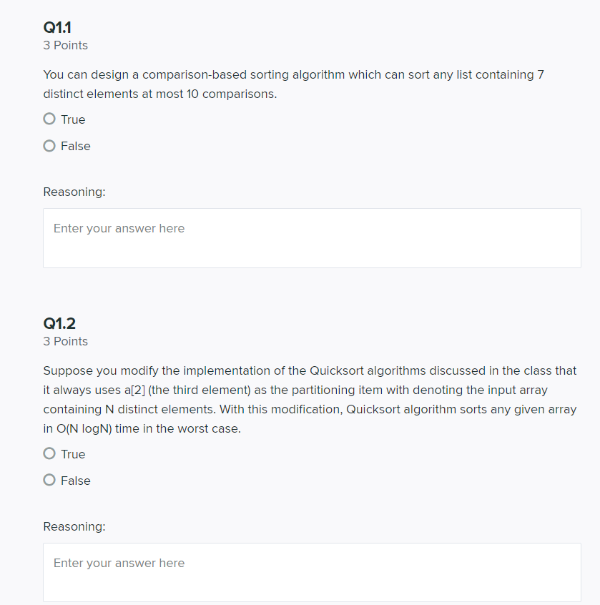Click the Enter your answer placeholder in Q1.1

click(x=119, y=227)
